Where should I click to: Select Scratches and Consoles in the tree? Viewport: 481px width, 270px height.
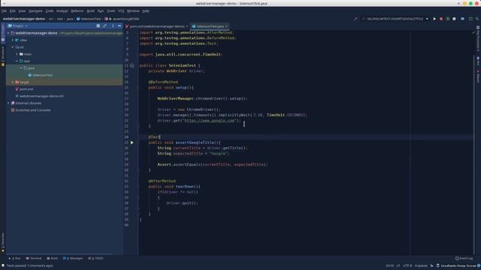[31, 110]
